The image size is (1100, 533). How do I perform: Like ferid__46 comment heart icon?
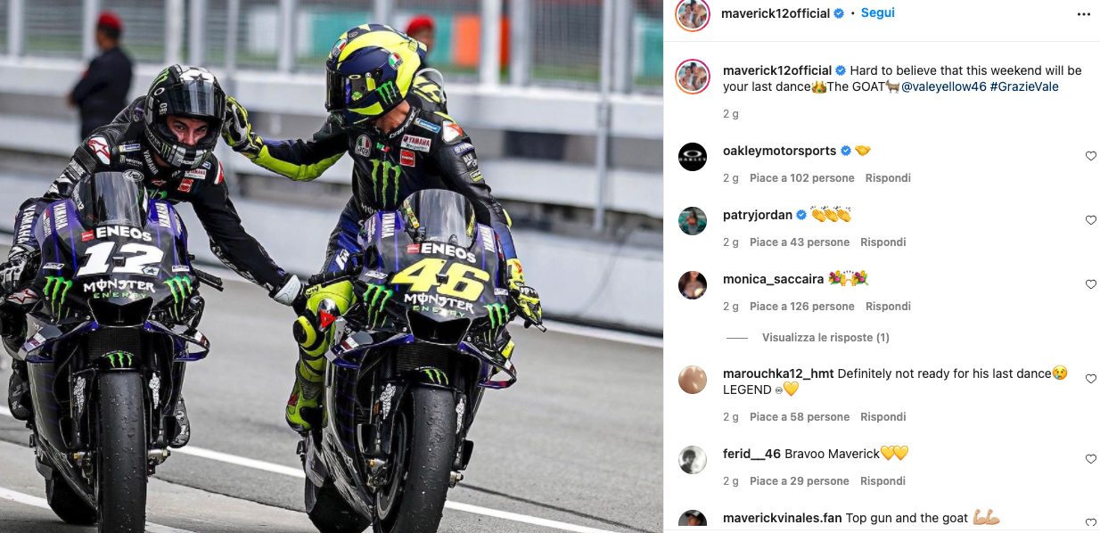(1090, 459)
